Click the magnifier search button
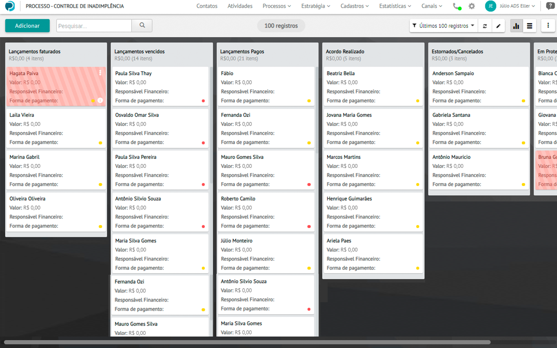Viewport: 557px width, 348px height. coord(142,25)
